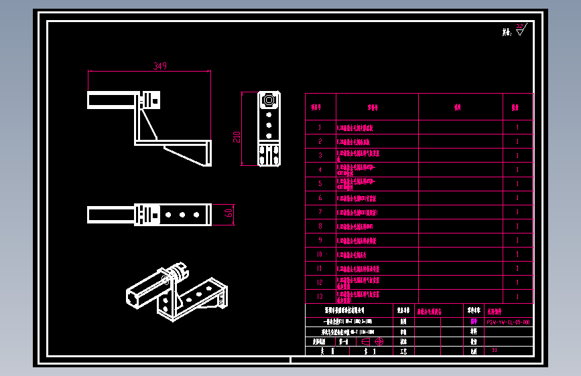Click item number 12 in parts list index column

click(320, 282)
